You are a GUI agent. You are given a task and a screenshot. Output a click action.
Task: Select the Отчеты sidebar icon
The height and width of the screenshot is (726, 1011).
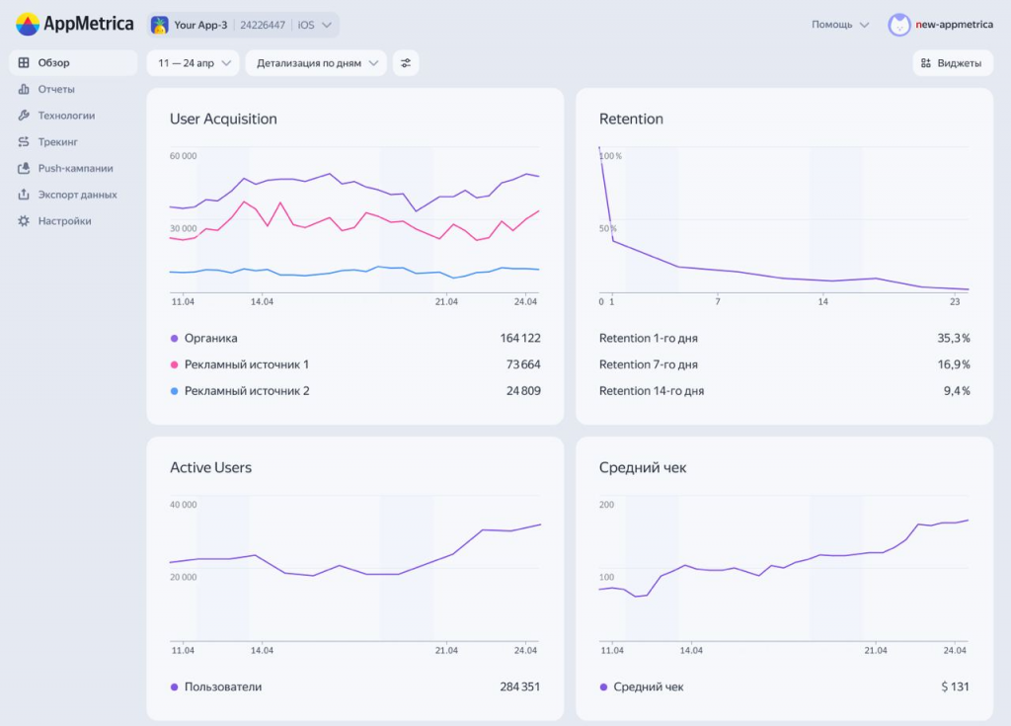[x=23, y=89]
